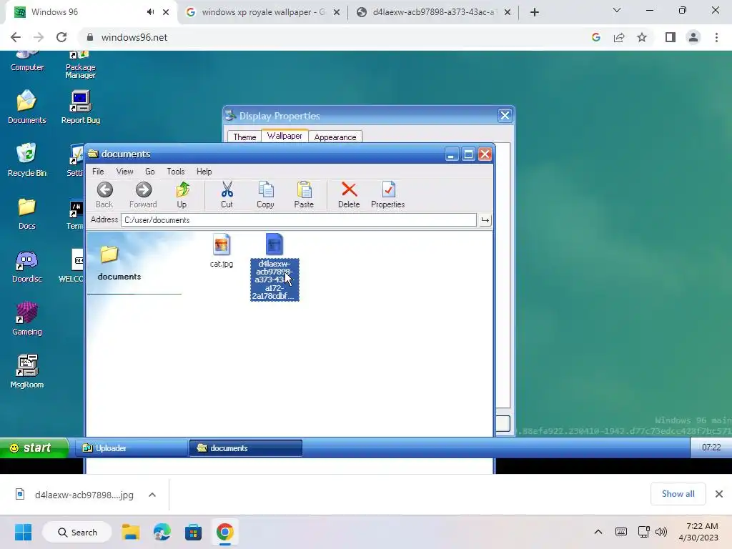The height and width of the screenshot is (549, 732).
Task: Open the Tools menu
Action: click(176, 172)
